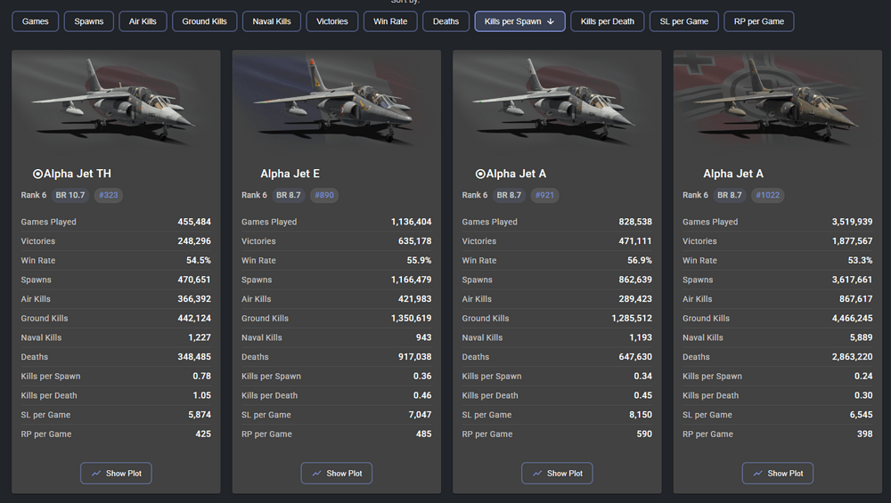
Task: Sort by Win Rate
Action: pos(390,21)
